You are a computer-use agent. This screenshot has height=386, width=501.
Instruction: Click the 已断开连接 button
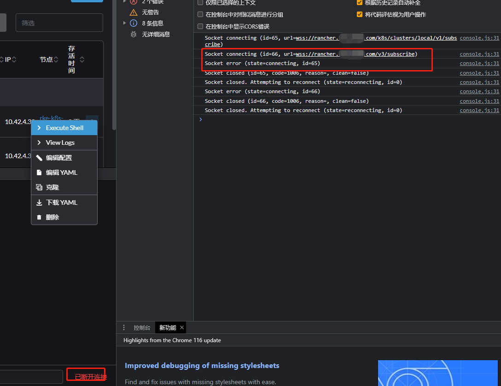[86, 374]
